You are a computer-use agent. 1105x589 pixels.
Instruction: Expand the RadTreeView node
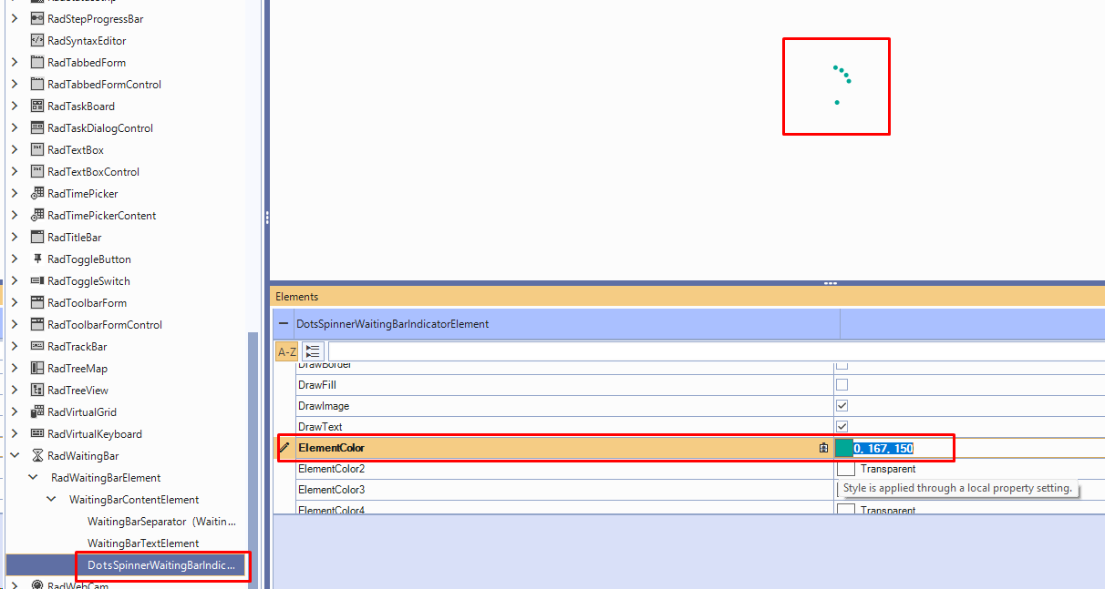(15, 391)
